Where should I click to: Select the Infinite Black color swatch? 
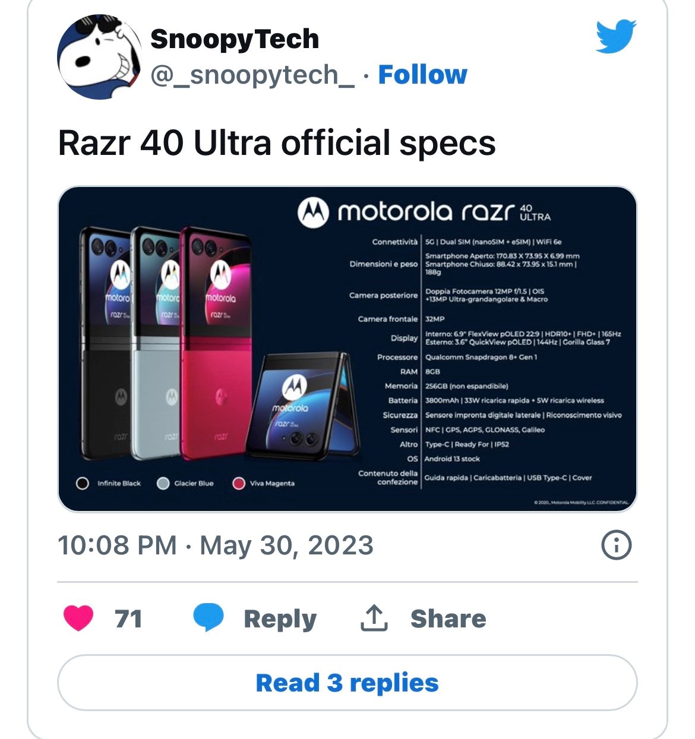click(x=83, y=483)
